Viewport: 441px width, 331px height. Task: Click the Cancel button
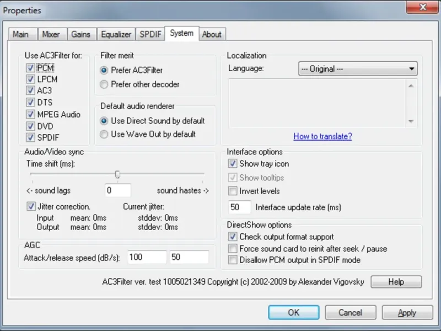click(x=351, y=312)
